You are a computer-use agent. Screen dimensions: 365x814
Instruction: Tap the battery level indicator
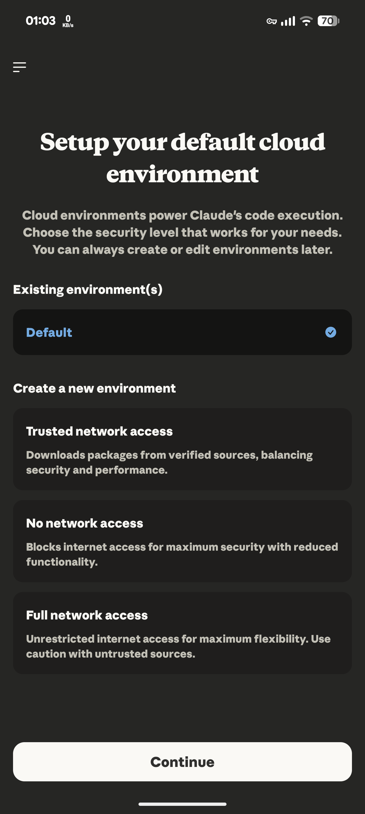328,21
